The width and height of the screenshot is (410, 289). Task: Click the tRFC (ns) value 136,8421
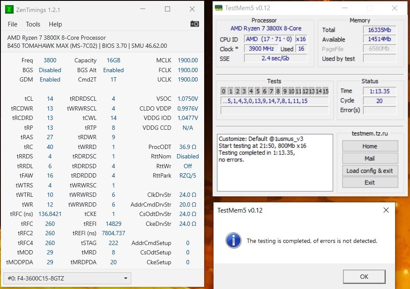pyautogui.click(x=50, y=214)
